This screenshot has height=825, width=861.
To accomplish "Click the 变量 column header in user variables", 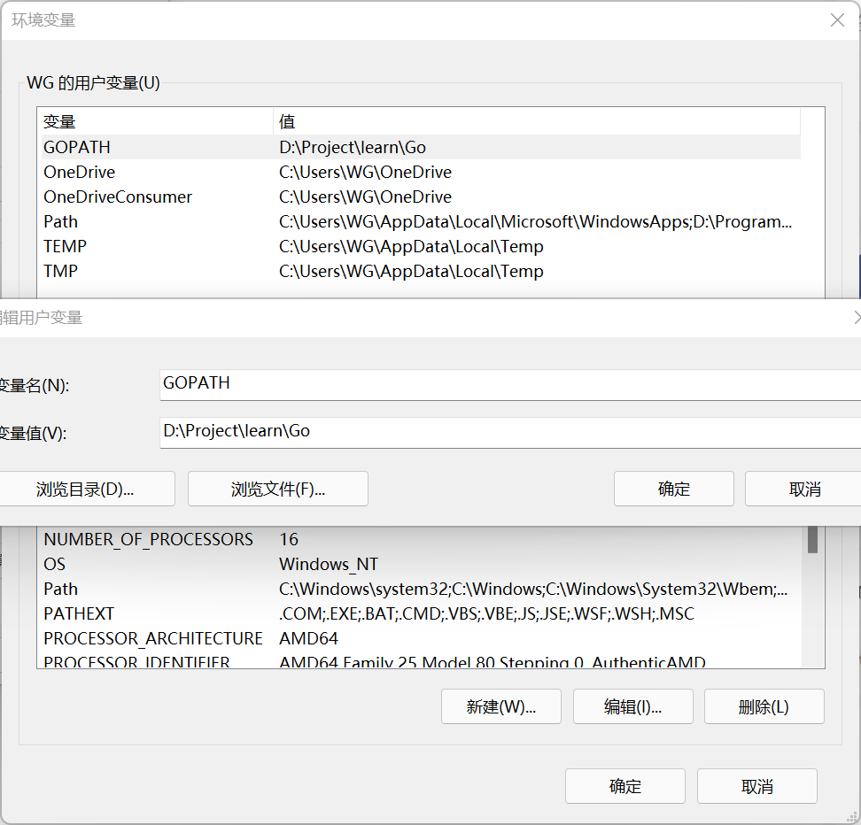I will pos(155,122).
